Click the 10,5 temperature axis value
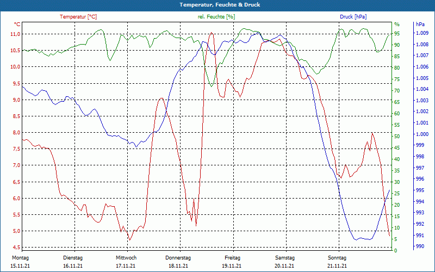Screen dimensions: 435x272 click(16, 51)
